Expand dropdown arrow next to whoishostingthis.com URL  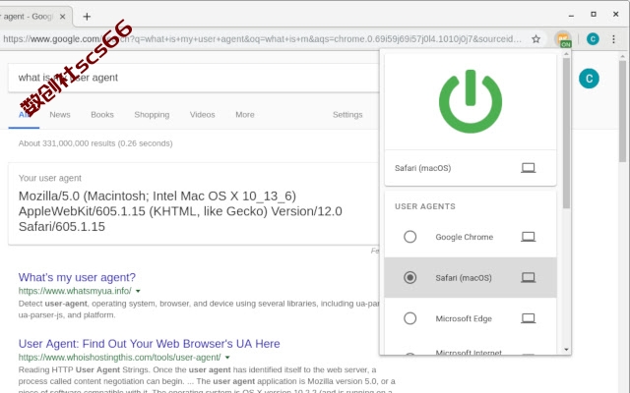click(227, 358)
